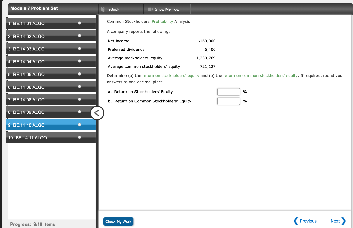Click the progress dot on BE.14.08.ALGO
This screenshot has height=228, width=353.
[79, 100]
